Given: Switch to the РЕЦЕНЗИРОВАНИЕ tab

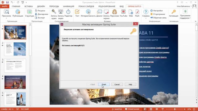Looking at the screenshot, I should [x=107, y=6].
